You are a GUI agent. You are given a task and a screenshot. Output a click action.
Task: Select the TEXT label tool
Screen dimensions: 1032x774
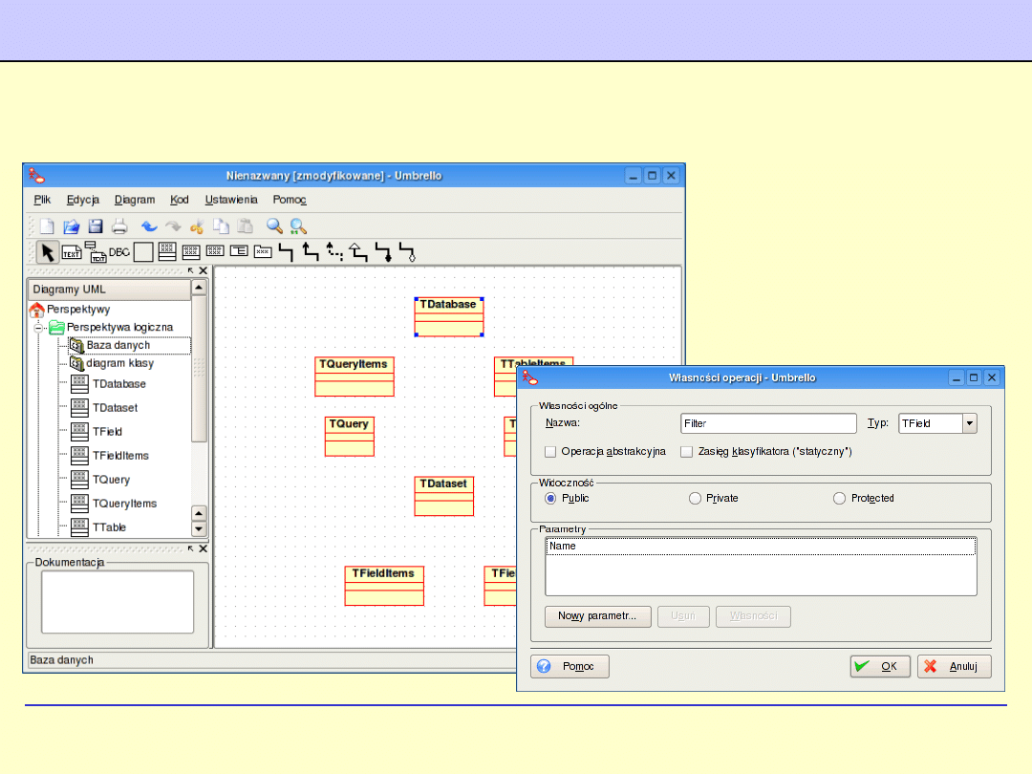[72, 252]
